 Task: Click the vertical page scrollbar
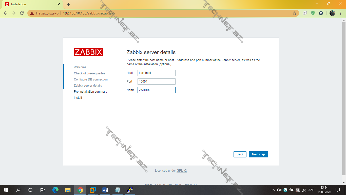(344, 96)
